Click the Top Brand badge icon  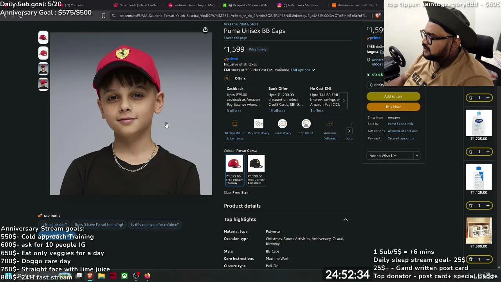click(x=306, y=124)
